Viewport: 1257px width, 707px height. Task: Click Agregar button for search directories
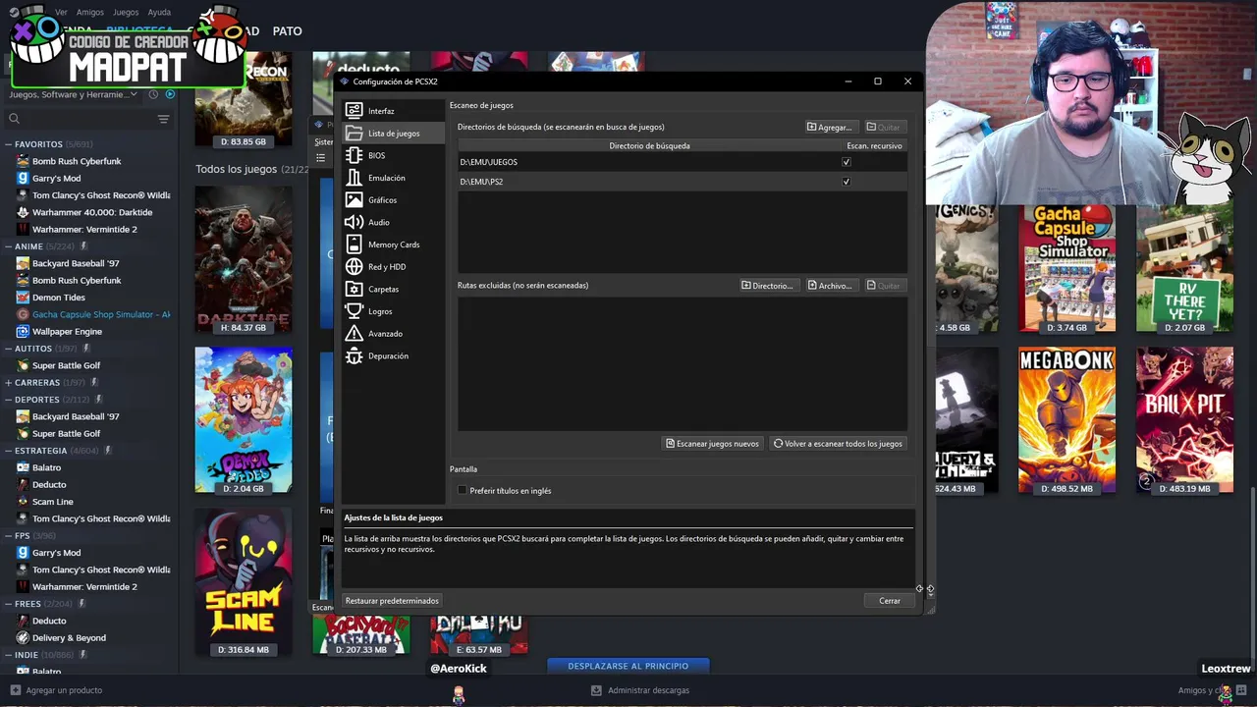pos(831,128)
